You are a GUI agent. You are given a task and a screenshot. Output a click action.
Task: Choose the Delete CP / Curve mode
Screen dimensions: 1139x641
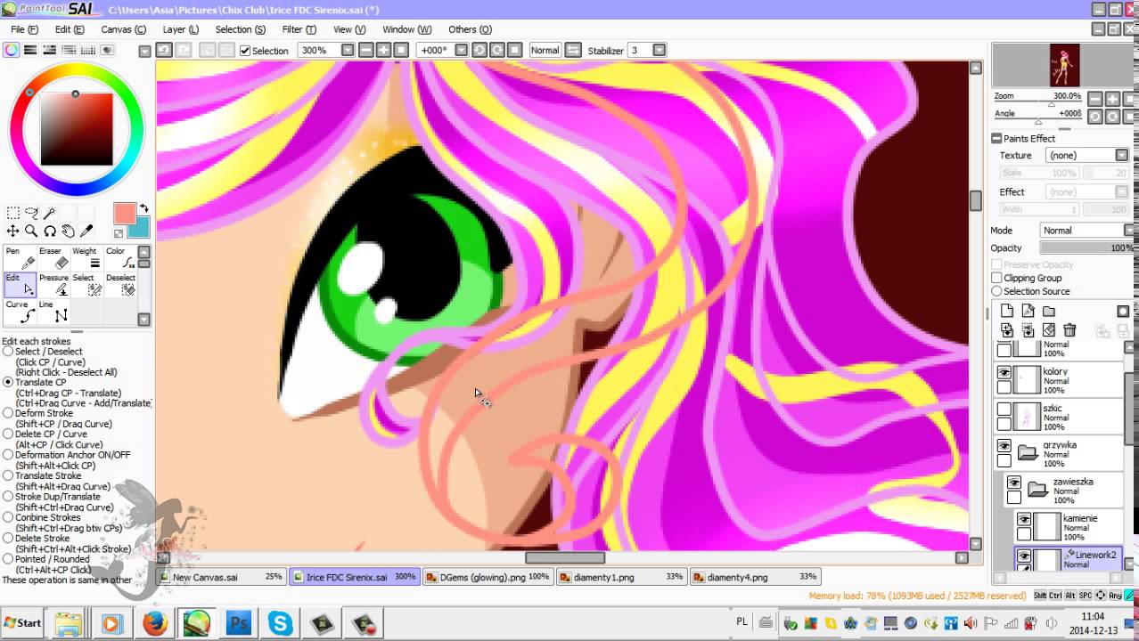pos(8,434)
